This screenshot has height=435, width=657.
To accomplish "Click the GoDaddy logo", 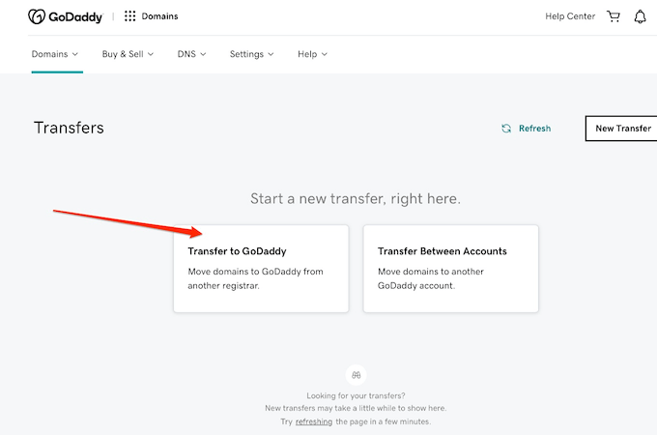I will (x=65, y=16).
